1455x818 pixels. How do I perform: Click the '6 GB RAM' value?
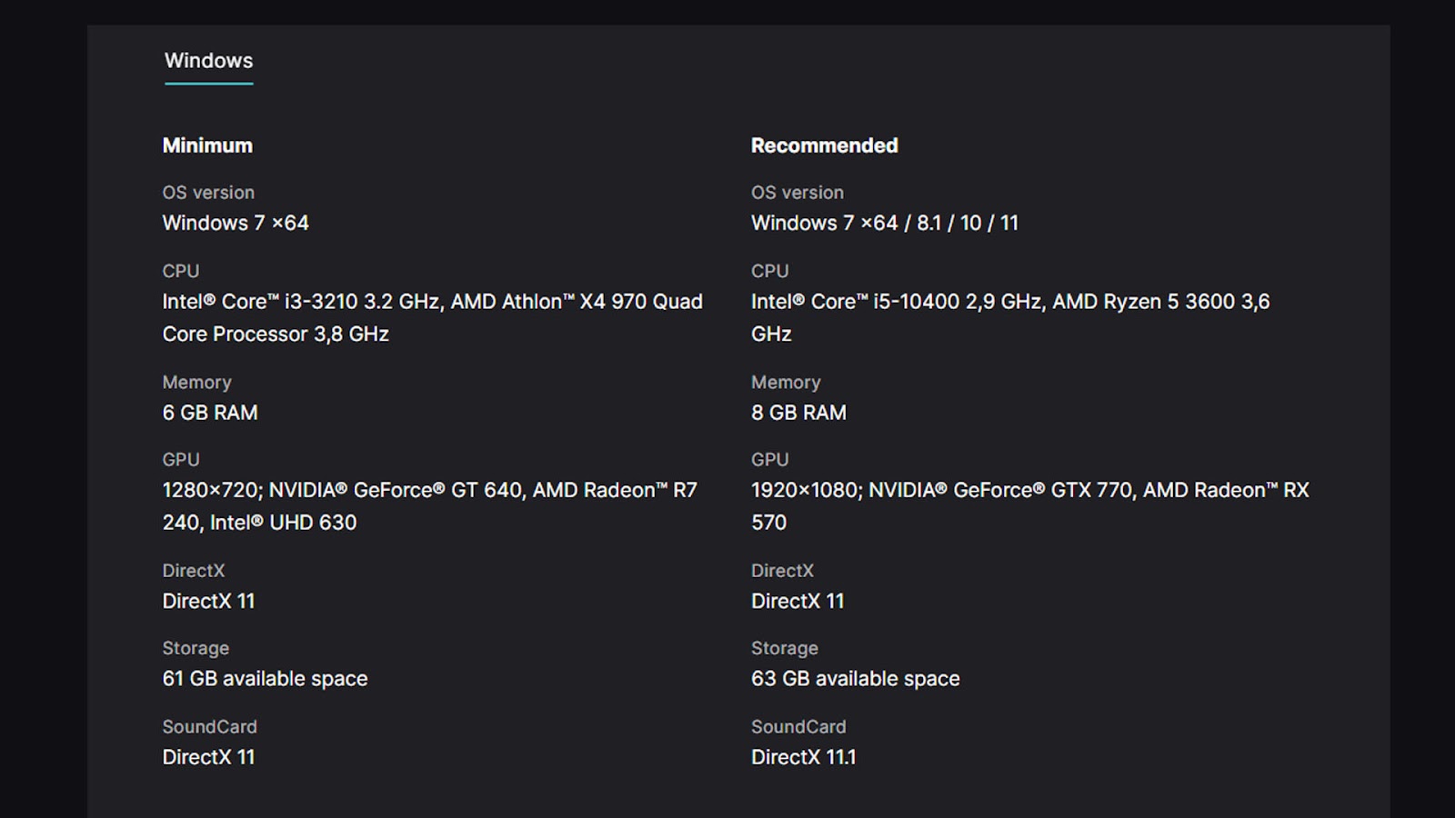point(210,413)
